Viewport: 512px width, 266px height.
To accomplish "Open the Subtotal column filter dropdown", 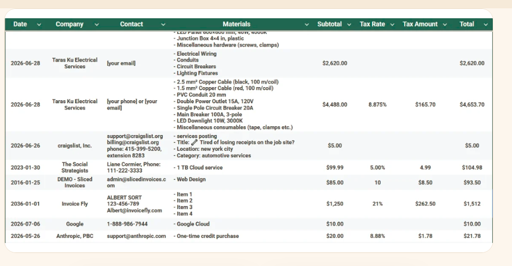I will click(349, 25).
